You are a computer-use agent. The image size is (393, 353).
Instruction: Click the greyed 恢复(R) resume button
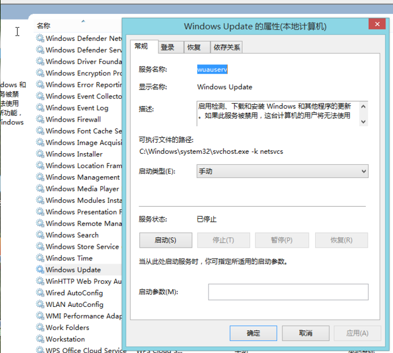341,240
